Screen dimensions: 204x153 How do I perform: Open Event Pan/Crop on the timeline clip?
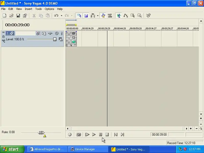(x=74, y=37)
